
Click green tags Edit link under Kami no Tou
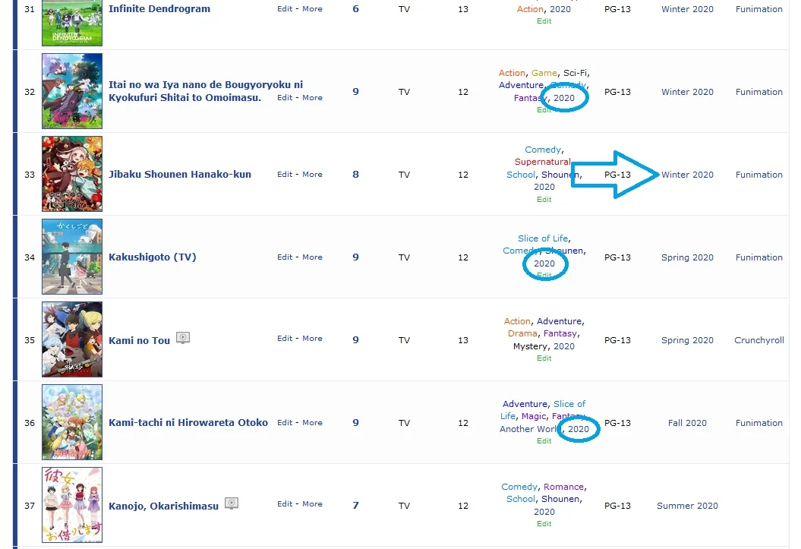(x=544, y=358)
